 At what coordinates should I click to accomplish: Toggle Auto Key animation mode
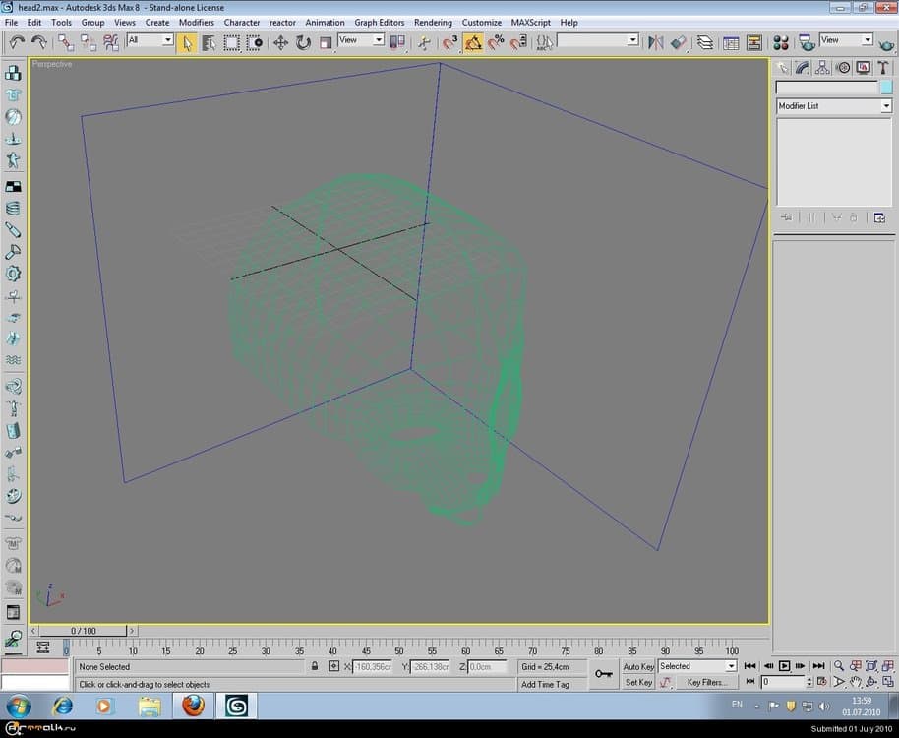(638, 666)
